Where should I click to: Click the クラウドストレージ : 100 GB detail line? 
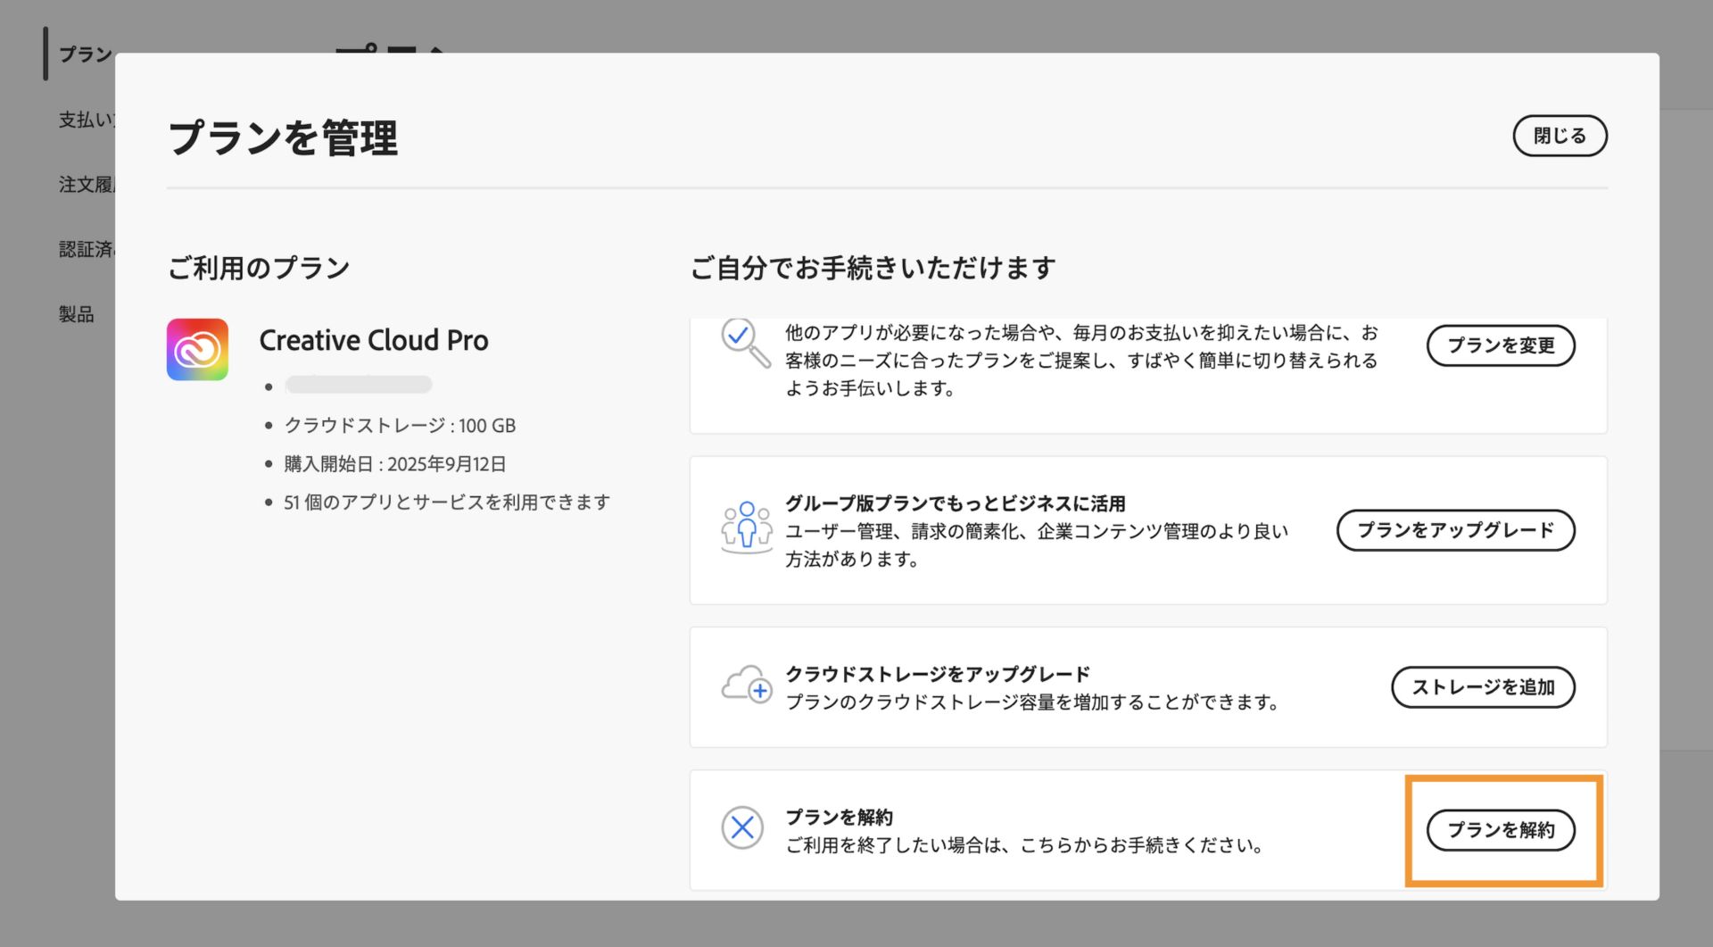tap(400, 426)
